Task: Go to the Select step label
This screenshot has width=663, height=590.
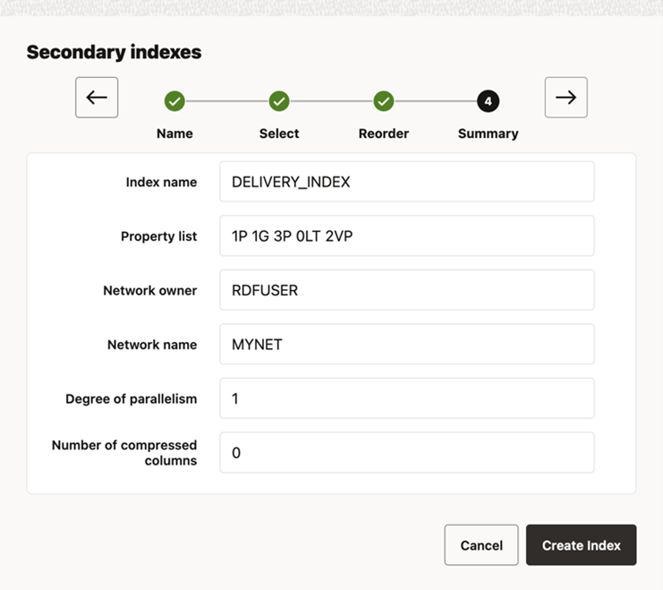Action: pyautogui.click(x=279, y=133)
